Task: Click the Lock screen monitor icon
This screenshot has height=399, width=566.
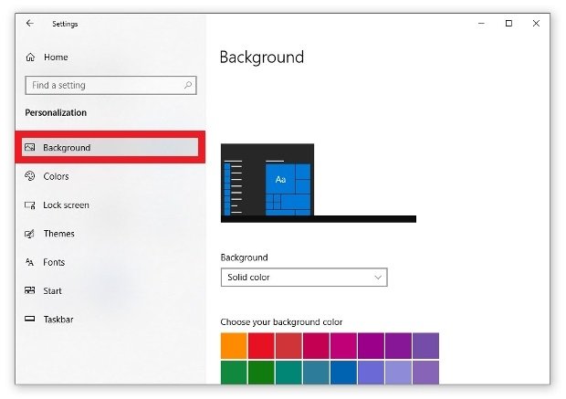Action: pyautogui.click(x=29, y=205)
